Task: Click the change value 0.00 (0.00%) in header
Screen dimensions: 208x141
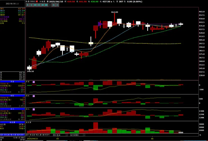Action: tap(135, 2)
